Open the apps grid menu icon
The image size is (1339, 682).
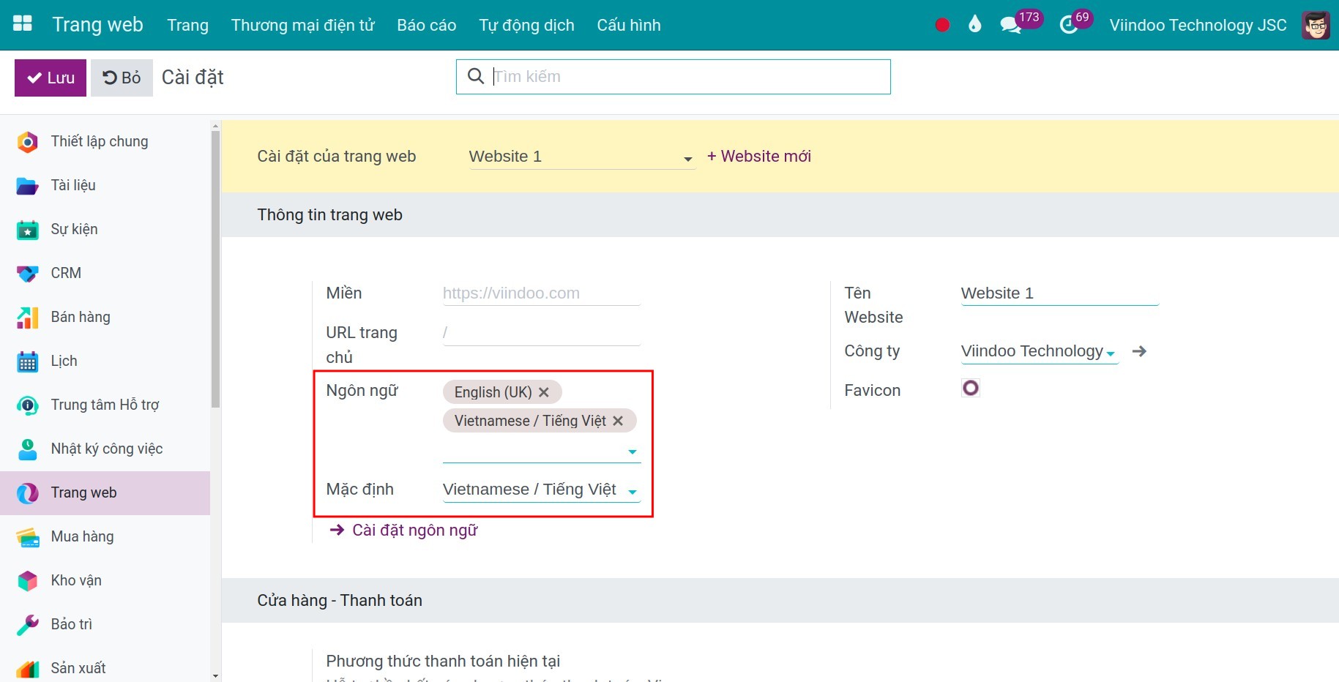[x=23, y=24]
